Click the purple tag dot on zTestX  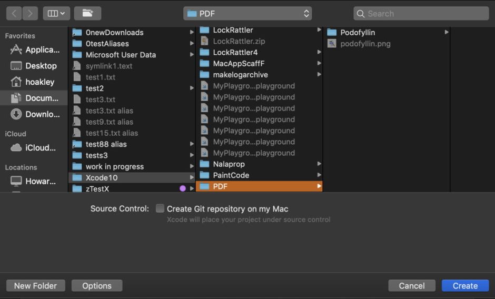coord(183,188)
